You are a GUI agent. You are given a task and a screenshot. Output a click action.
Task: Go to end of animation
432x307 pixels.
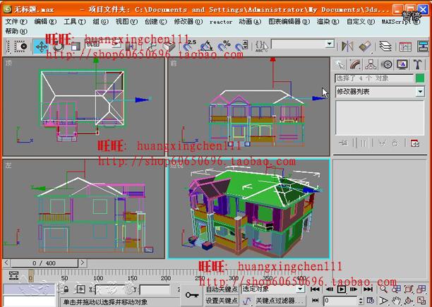(x=368, y=289)
